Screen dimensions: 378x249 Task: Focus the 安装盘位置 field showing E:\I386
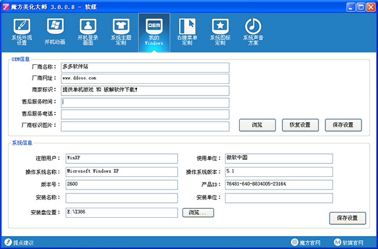pyautogui.click(x=122, y=212)
